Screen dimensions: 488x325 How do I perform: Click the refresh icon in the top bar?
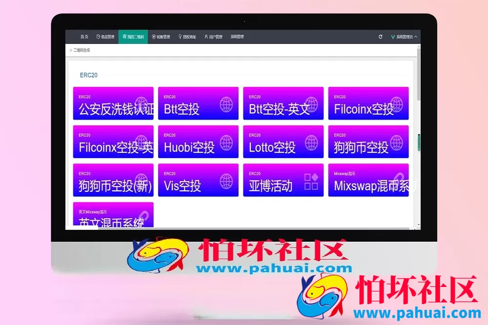(380, 37)
